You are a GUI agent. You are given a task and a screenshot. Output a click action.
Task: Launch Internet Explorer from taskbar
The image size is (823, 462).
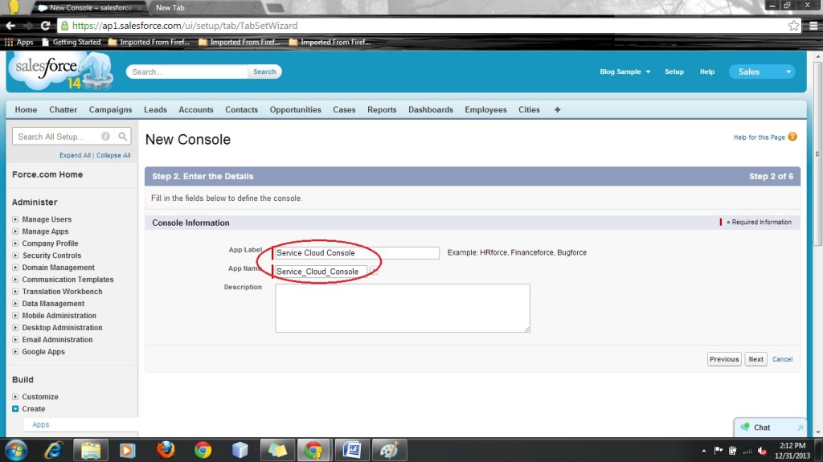54,451
